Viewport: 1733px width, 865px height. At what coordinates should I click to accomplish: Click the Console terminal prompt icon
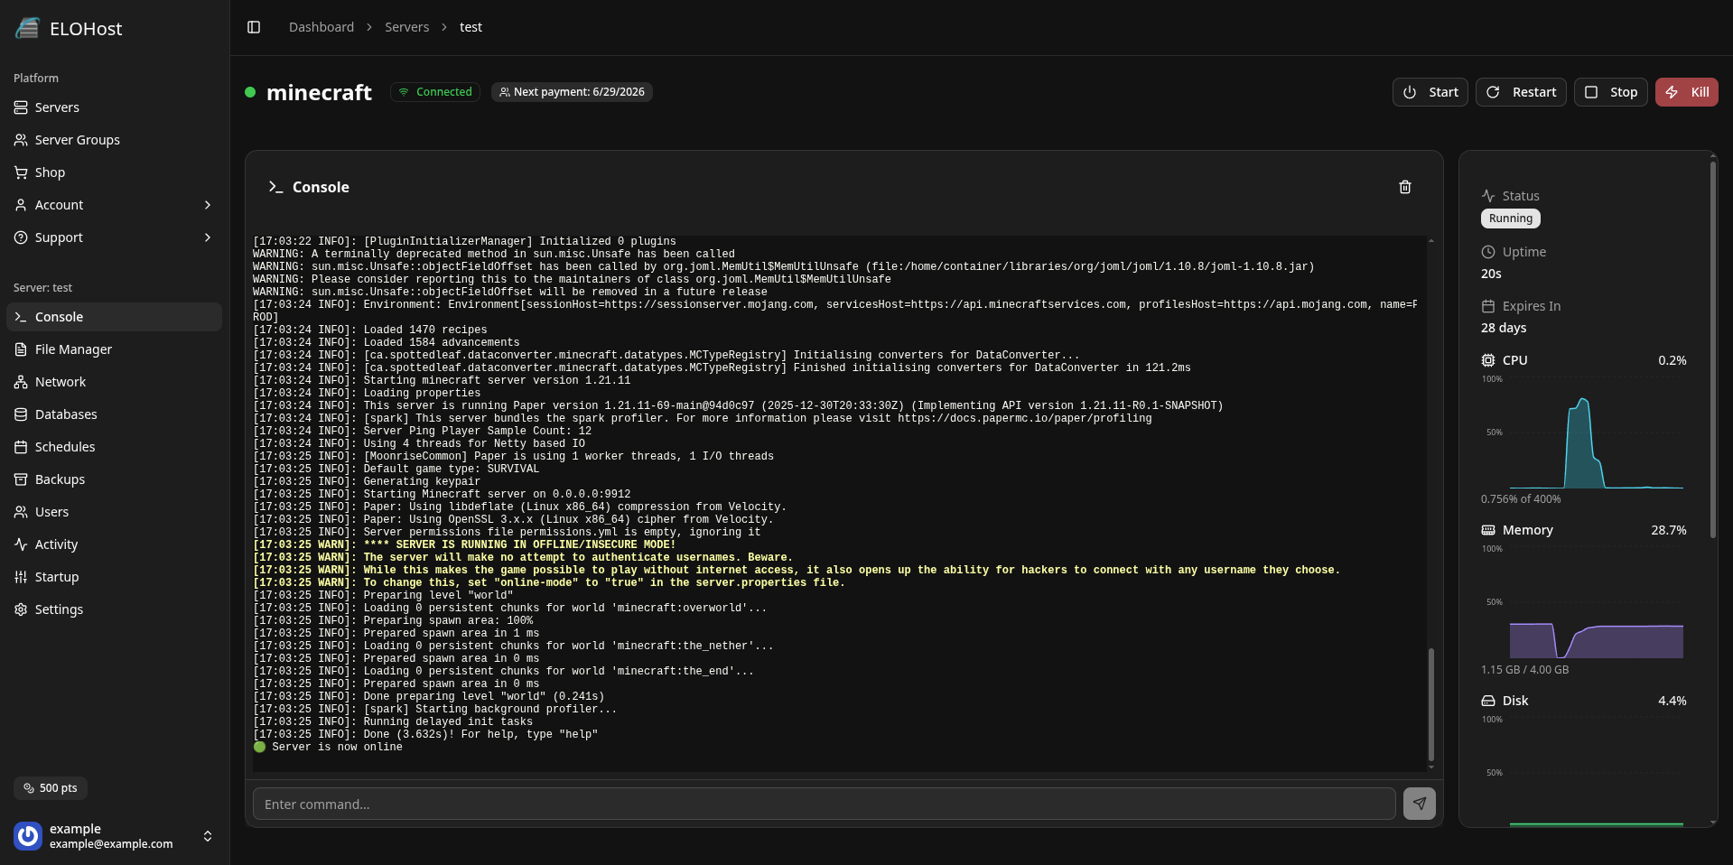pos(275,187)
